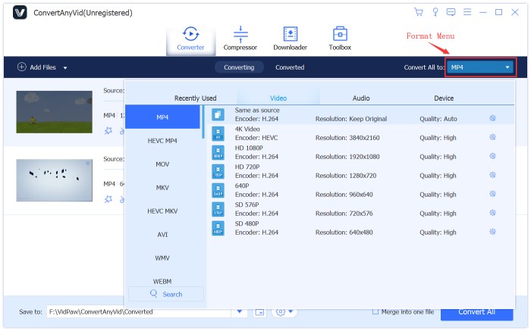
Task: Select the first video thumbnail
Action: coord(54,112)
